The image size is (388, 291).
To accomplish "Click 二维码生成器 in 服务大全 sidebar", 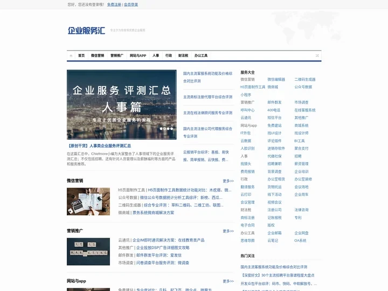I will (305, 79).
